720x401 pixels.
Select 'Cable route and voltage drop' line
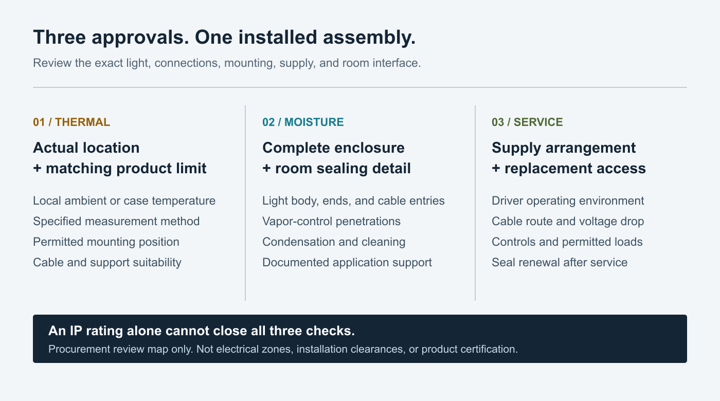pos(568,222)
